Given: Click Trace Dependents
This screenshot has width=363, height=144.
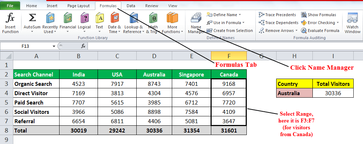Looking at the screenshot, I should point(278,23).
